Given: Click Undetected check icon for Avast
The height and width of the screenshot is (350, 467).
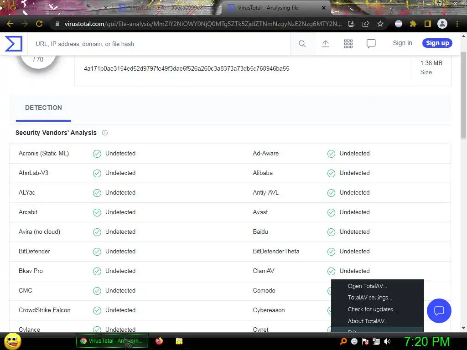Looking at the screenshot, I should [331, 212].
